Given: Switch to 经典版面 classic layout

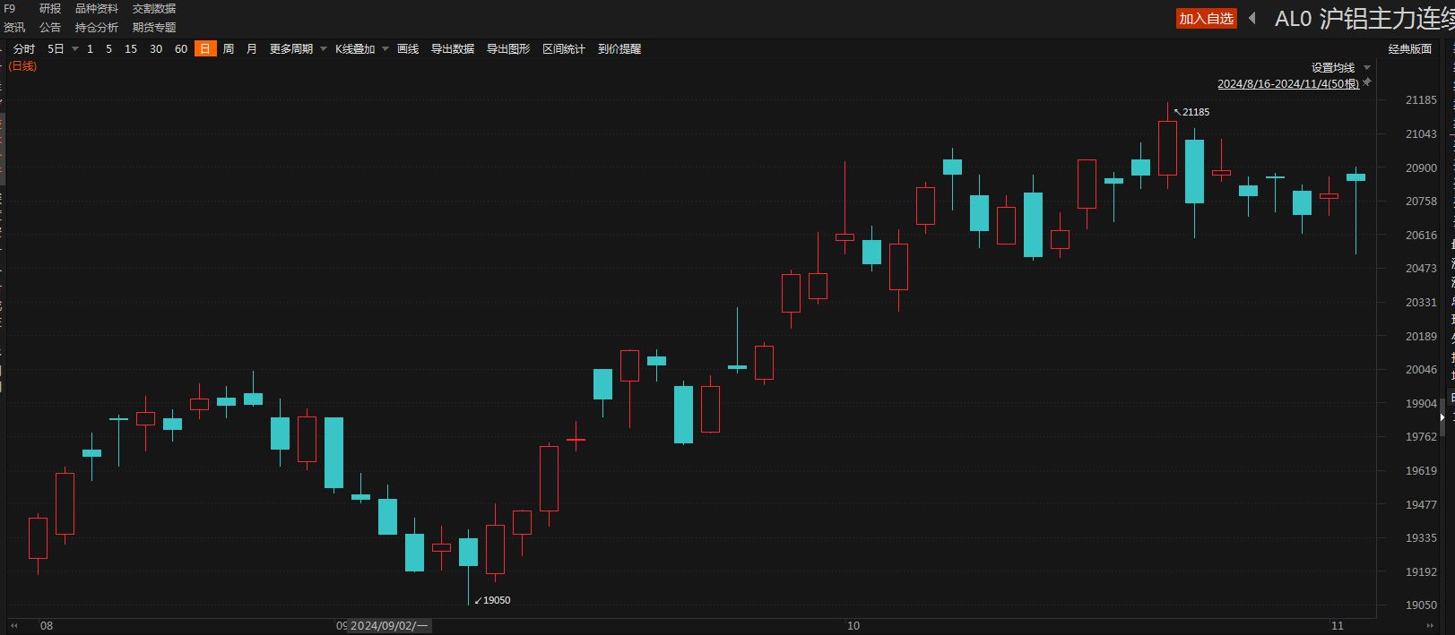Looking at the screenshot, I should point(1410,49).
